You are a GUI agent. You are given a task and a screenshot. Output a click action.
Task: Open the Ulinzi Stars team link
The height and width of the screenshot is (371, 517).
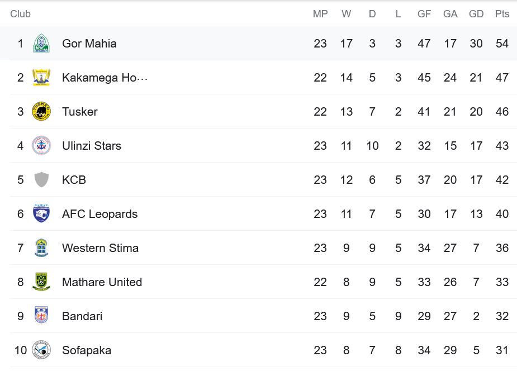[x=92, y=146]
